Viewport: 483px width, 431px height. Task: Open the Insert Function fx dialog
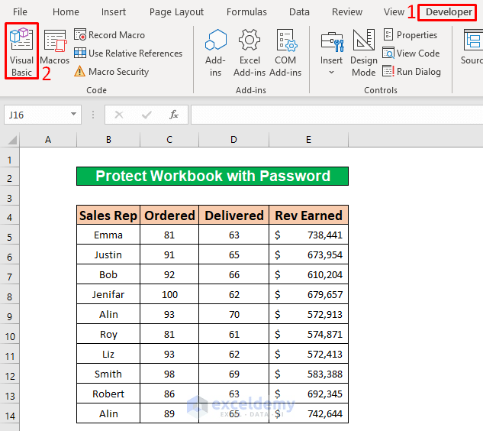point(174,115)
